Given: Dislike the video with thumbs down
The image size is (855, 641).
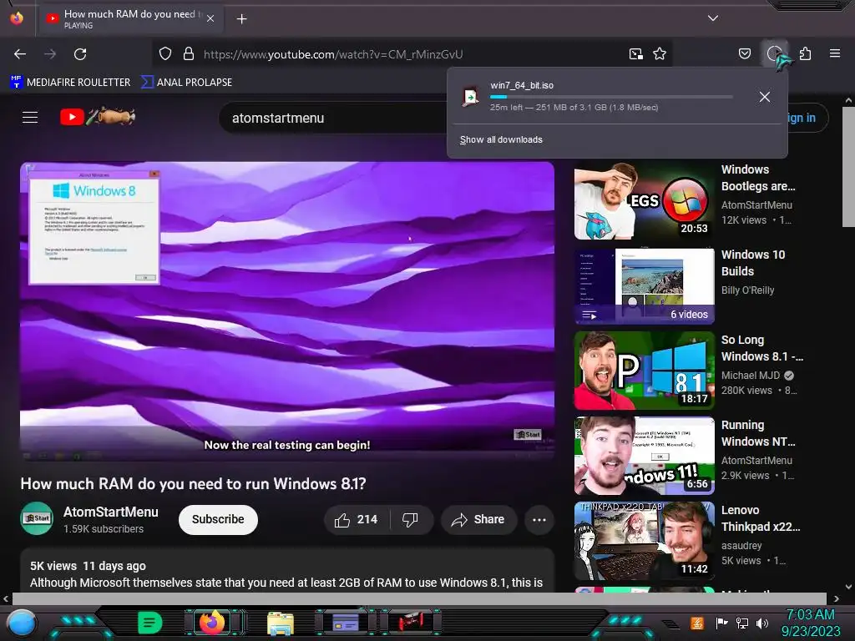Looking at the screenshot, I should click(411, 519).
